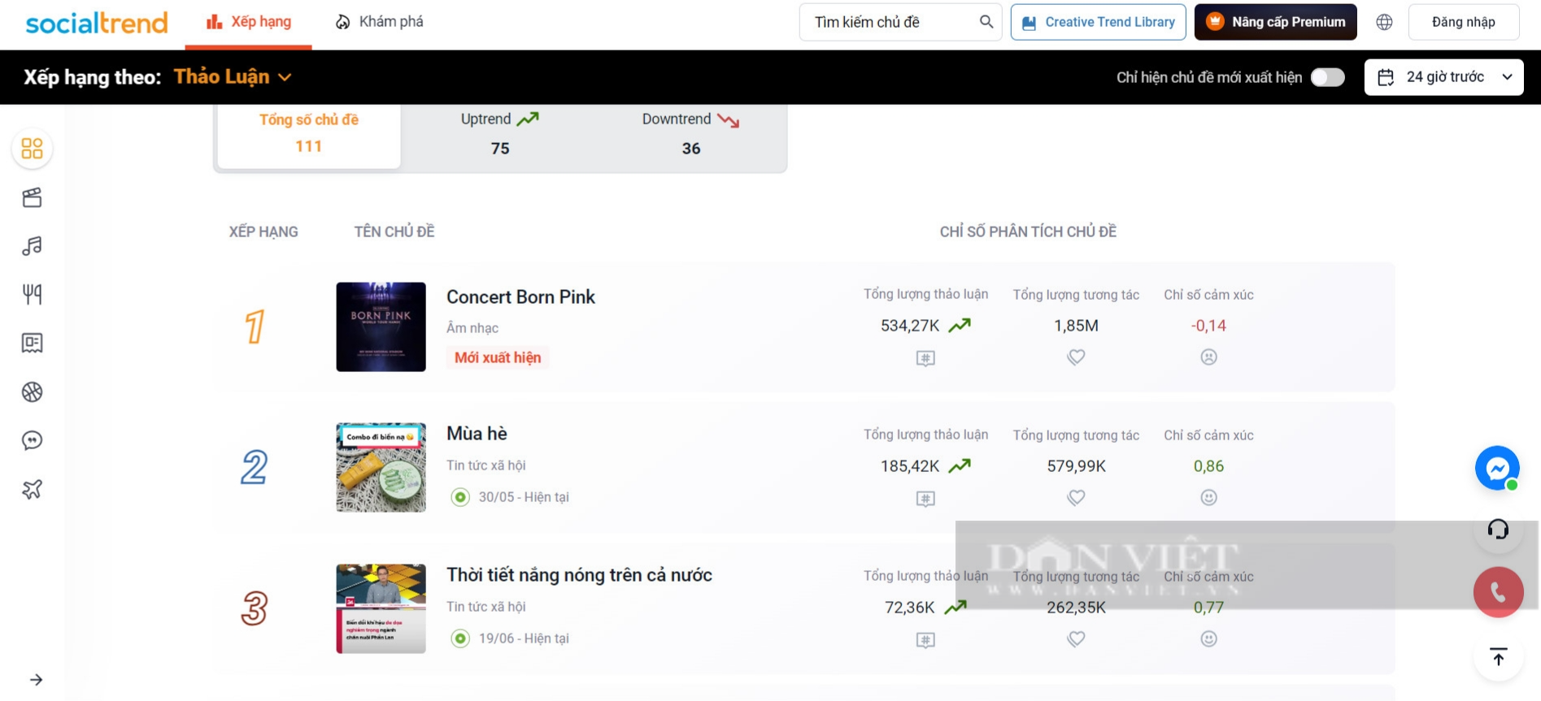Click heart icon for Thời tiết nắng nóng row
Image resolution: width=1541 pixels, height=701 pixels.
tap(1076, 638)
